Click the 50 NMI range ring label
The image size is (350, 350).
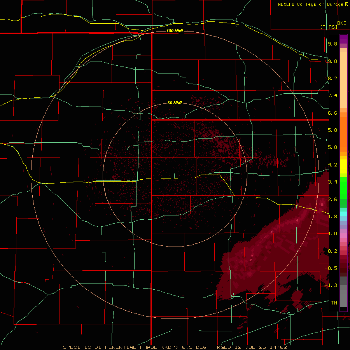click(x=175, y=103)
